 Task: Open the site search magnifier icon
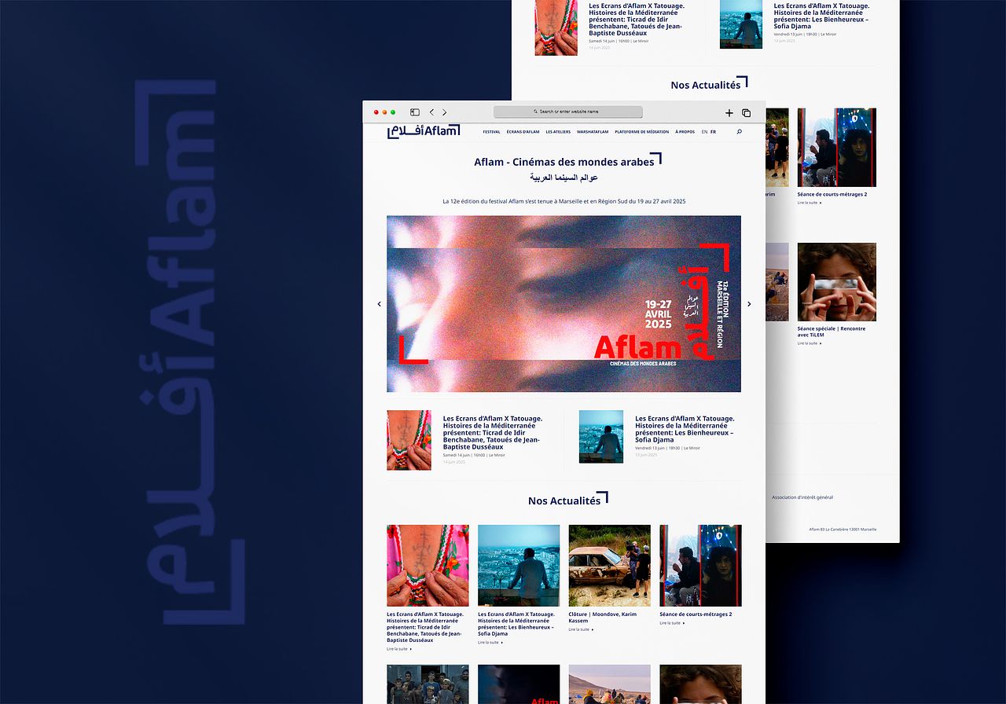tap(739, 132)
